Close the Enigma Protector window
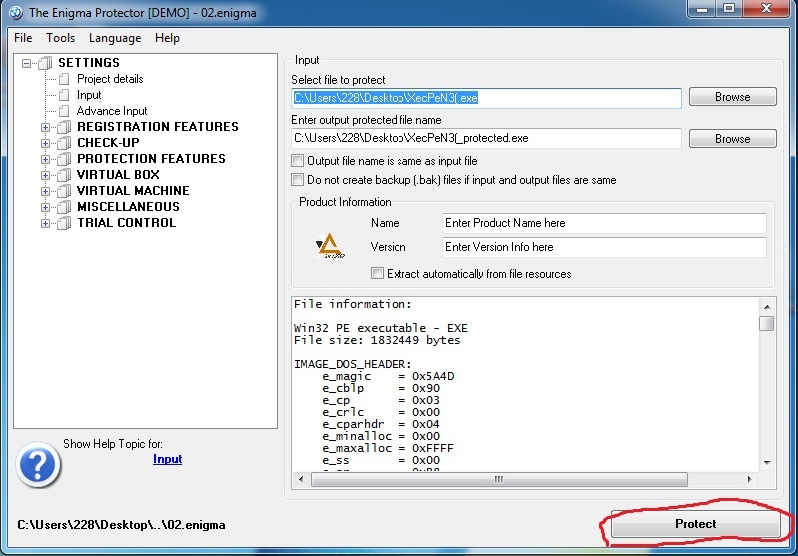The width and height of the screenshot is (798, 556). (766, 9)
